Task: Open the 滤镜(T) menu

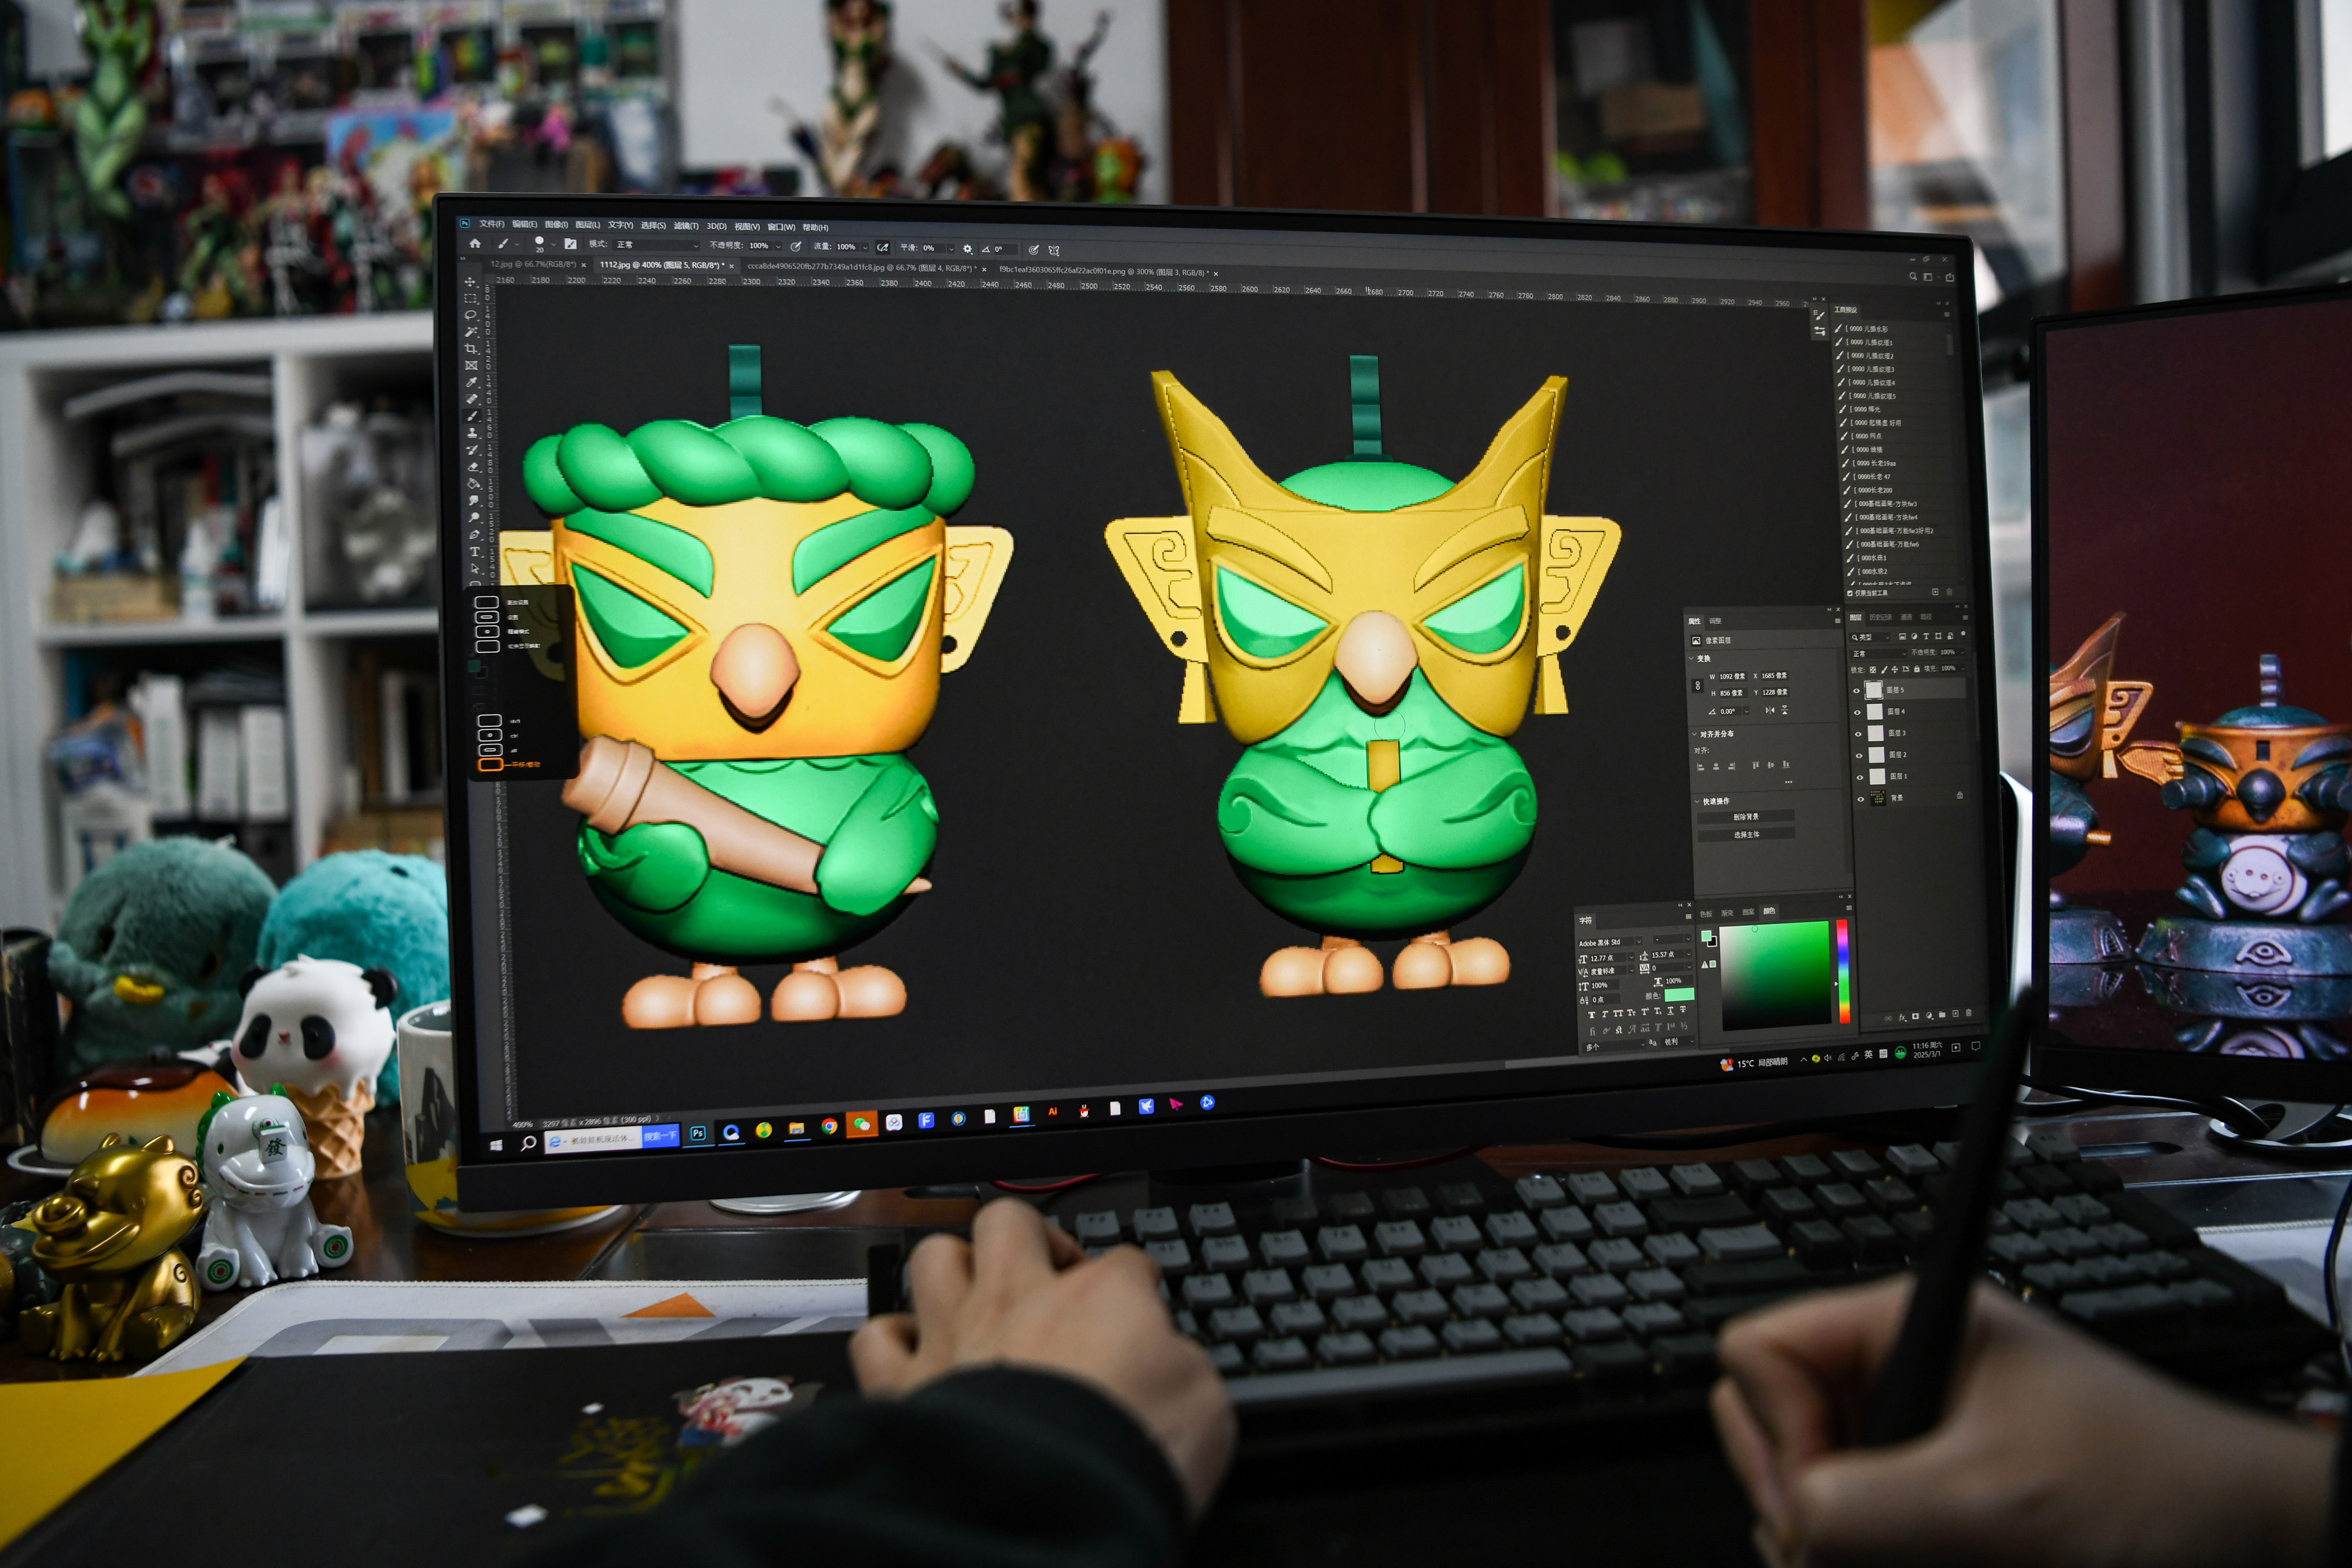Action: [686, 226]
